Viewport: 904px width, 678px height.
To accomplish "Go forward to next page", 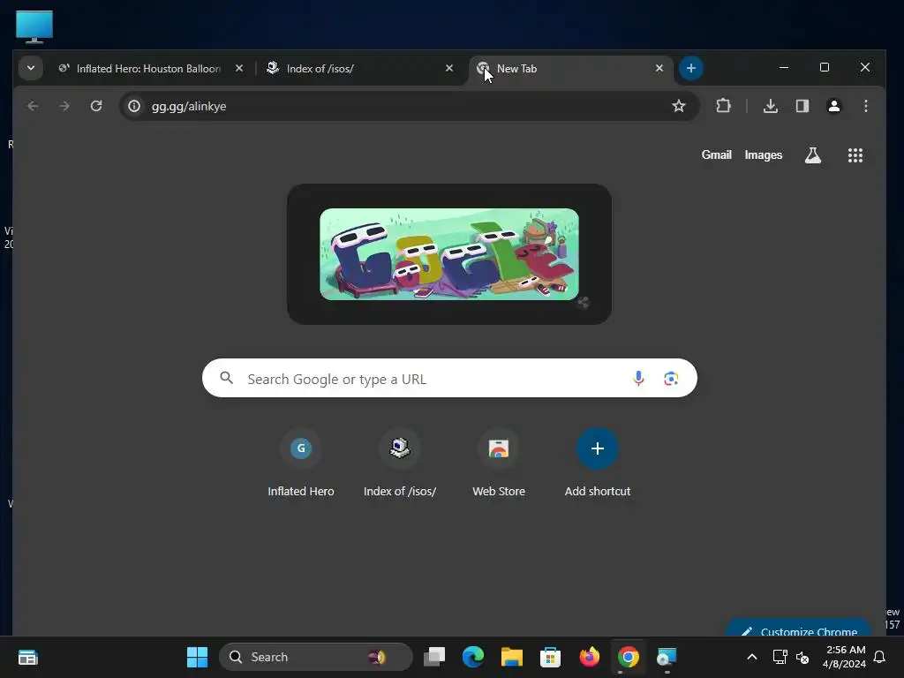I will tap(64, 106).
